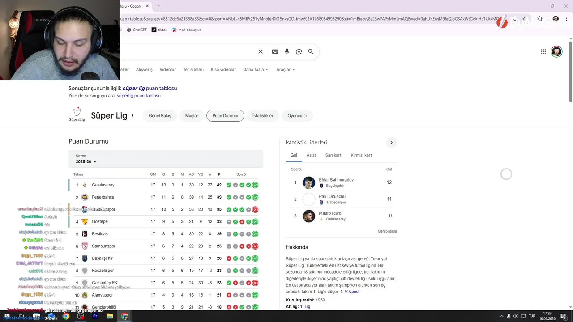Click the Chrome address bar URL

(309, 19)
